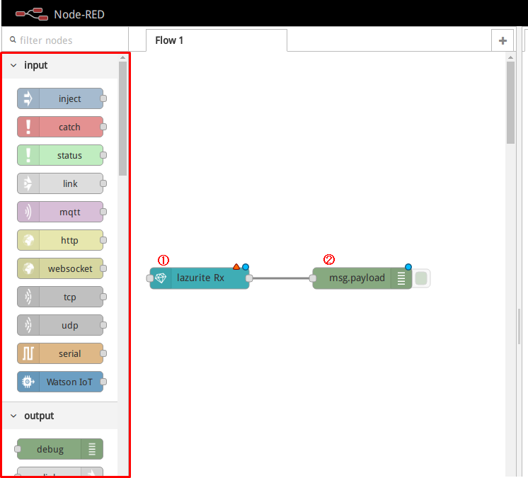Viewport: 528px width, 478px height.
Task: Click the input port of lazurite Rx node
Action: [x=150, y=278]
